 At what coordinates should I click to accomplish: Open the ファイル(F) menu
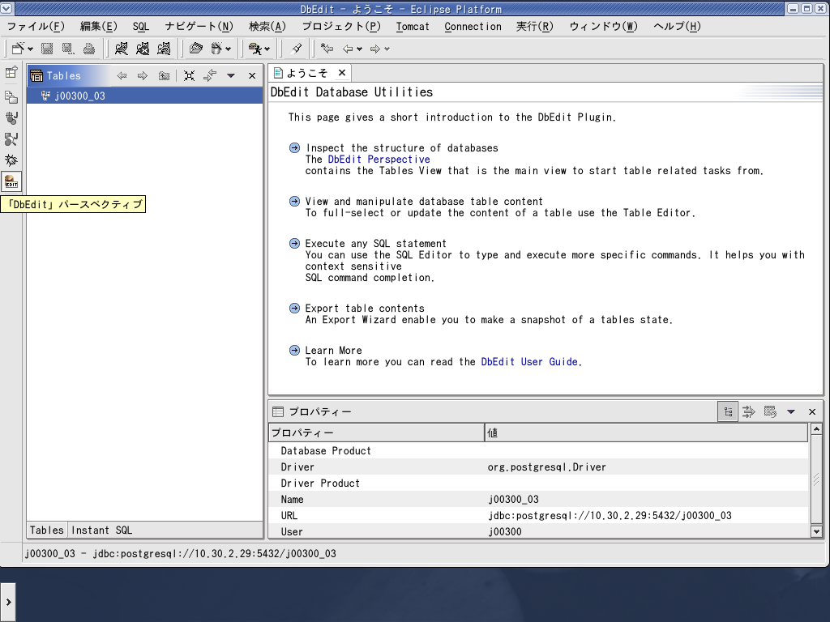(x=36, y=27)
